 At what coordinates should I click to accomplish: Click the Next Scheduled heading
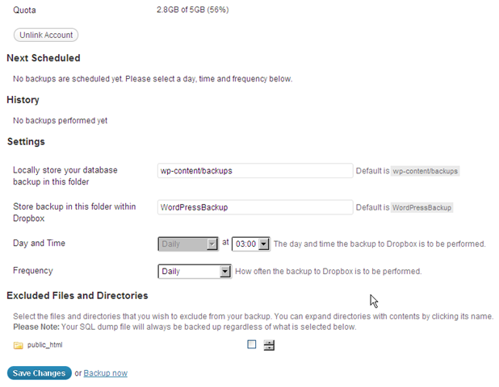[44, 58]
